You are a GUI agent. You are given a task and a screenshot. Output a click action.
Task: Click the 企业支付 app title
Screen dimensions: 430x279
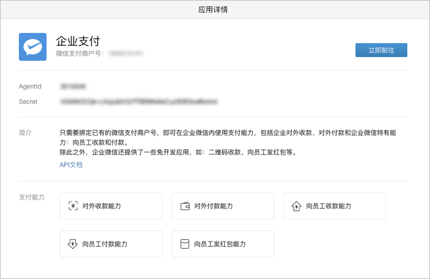[x=78, y=41]
